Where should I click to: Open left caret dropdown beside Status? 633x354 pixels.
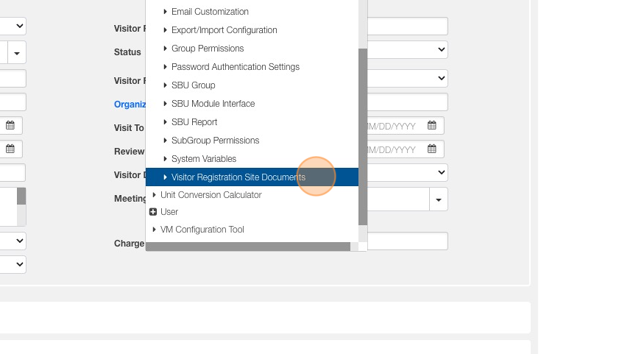coord(16,52)
